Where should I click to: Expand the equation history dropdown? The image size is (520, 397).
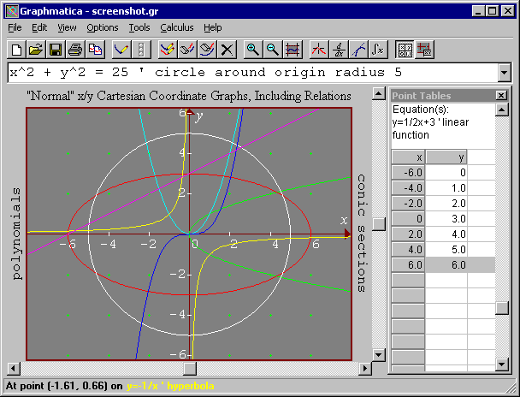pos(504,73)
